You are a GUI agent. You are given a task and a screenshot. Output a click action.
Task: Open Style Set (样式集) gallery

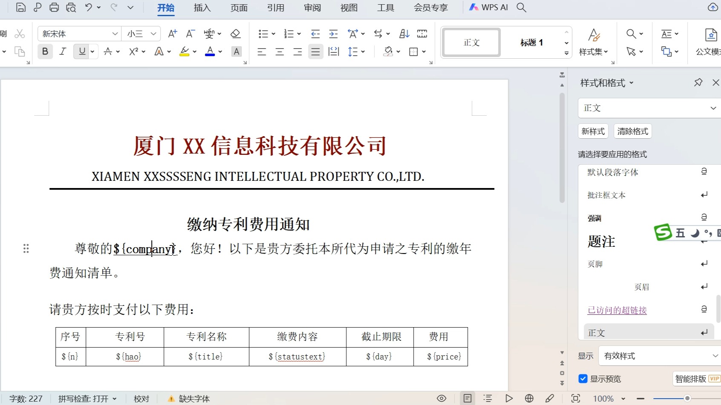[594, 43]
